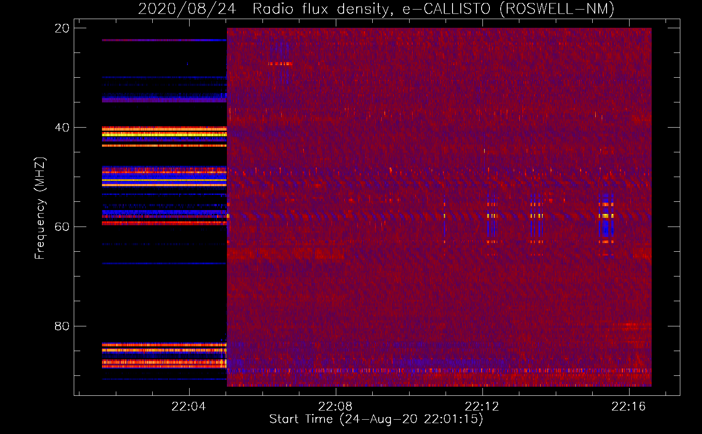Click the 20 frequency tick label
This screenshot has height=434, width=702.
62,28
